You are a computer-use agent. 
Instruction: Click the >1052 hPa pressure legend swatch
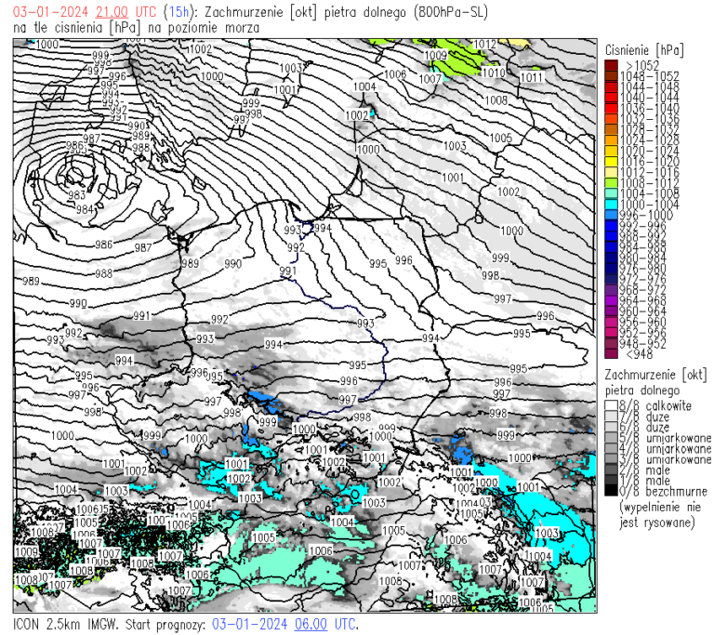[610, 64]
